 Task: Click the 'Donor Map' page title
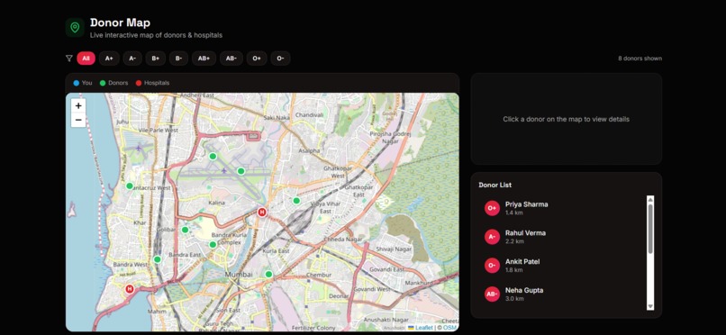[x=120, y=23]
